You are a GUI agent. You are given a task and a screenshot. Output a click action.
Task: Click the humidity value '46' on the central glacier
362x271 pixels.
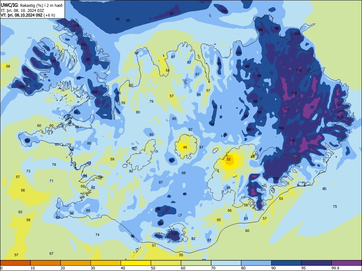click(185, 147)
